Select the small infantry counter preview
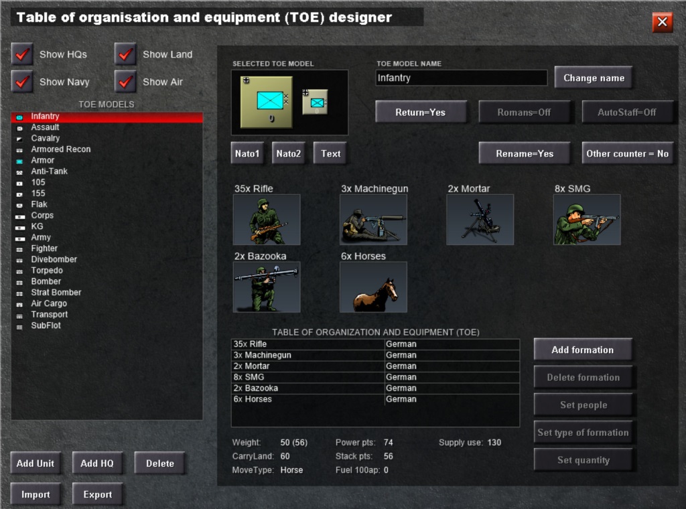The image size is (686, 509). [x=315, y=102]
